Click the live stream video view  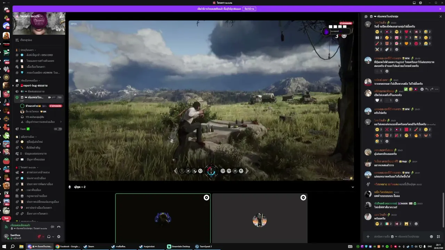[x=211, y=100]
